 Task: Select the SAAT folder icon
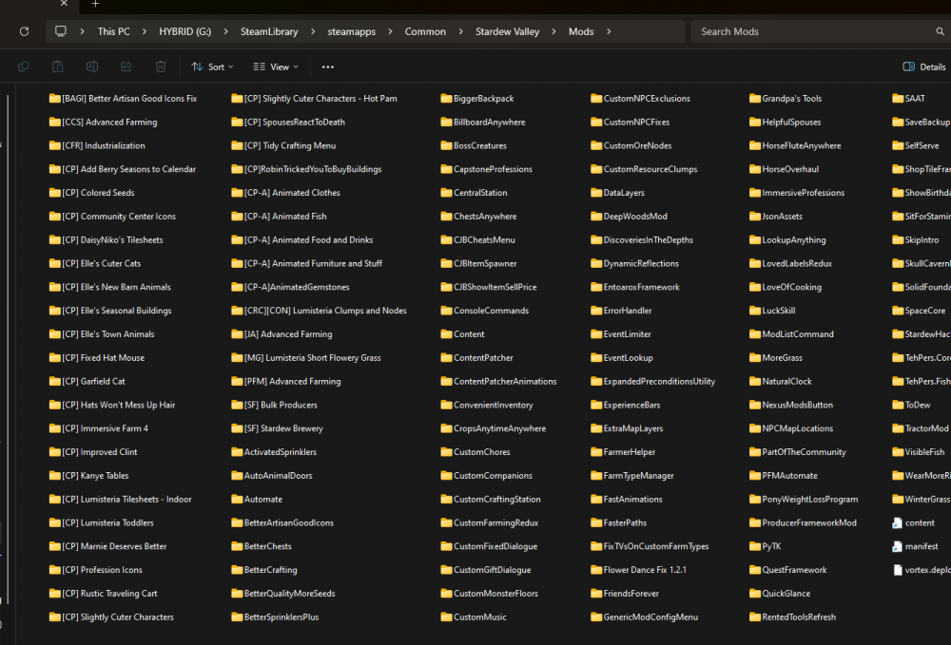click(899, 98)
